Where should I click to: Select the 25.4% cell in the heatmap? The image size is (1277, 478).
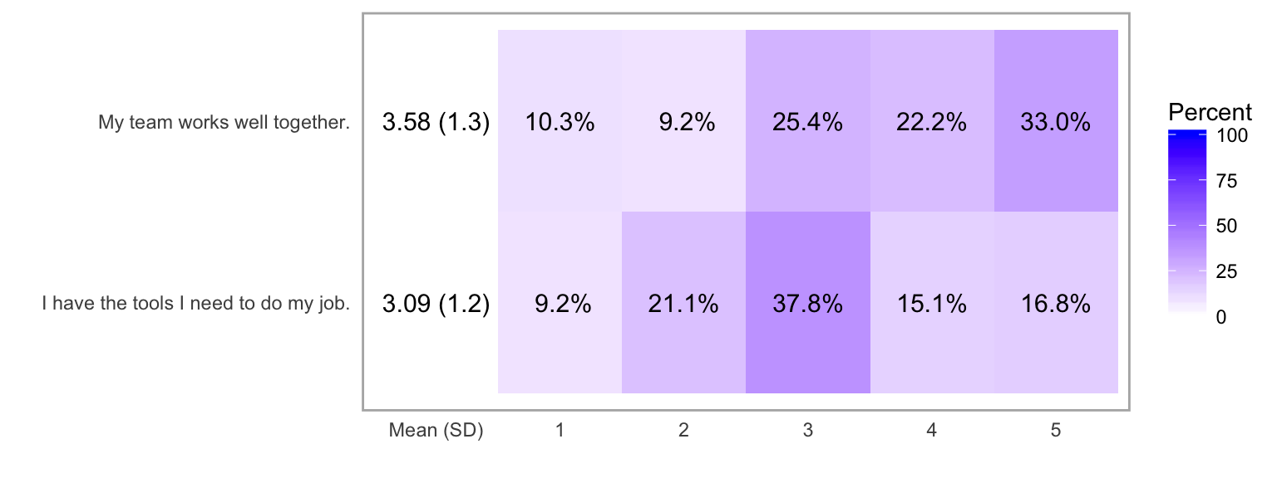807,122
